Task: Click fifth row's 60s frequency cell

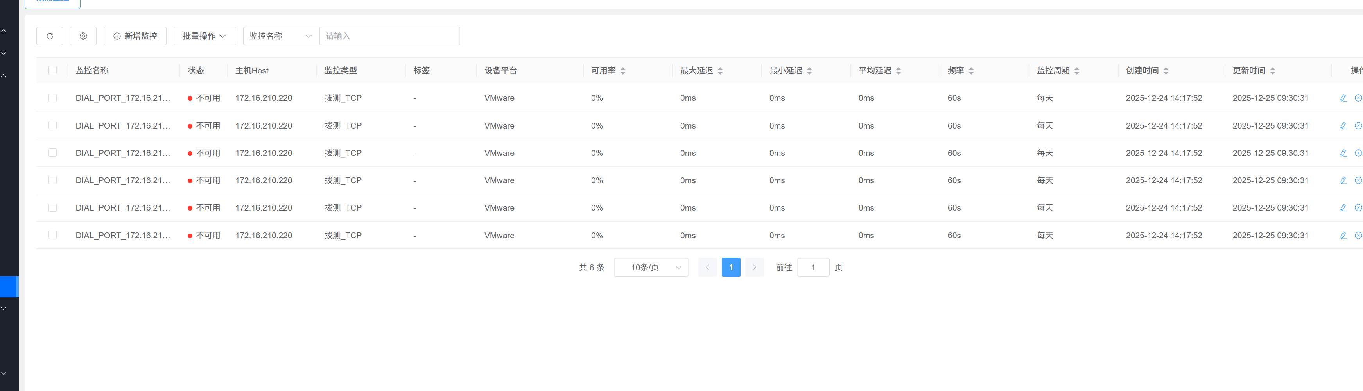Action: point(954,208)
